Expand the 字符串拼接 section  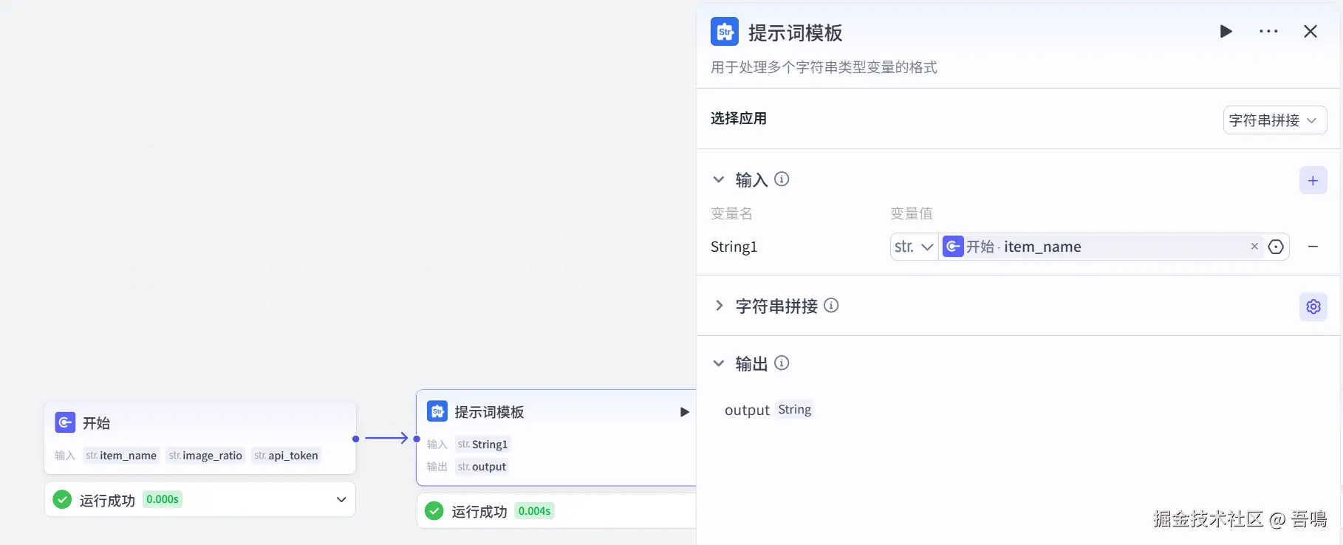(x=718, y=306)
